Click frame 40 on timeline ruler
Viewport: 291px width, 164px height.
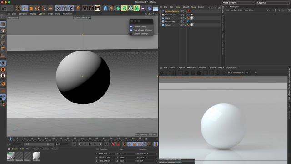[68, 138]
